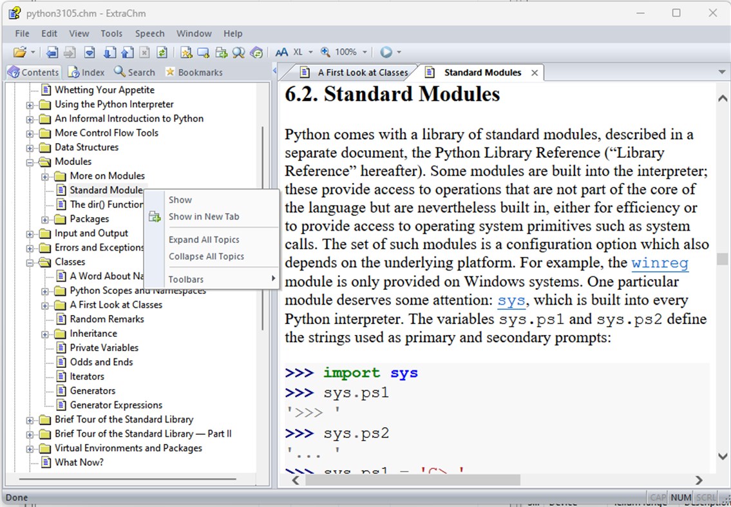The height and width of the screenshot is (507, 731).
Task: Click the content horizontal scrollbar thumb
Action: (412, 480)
